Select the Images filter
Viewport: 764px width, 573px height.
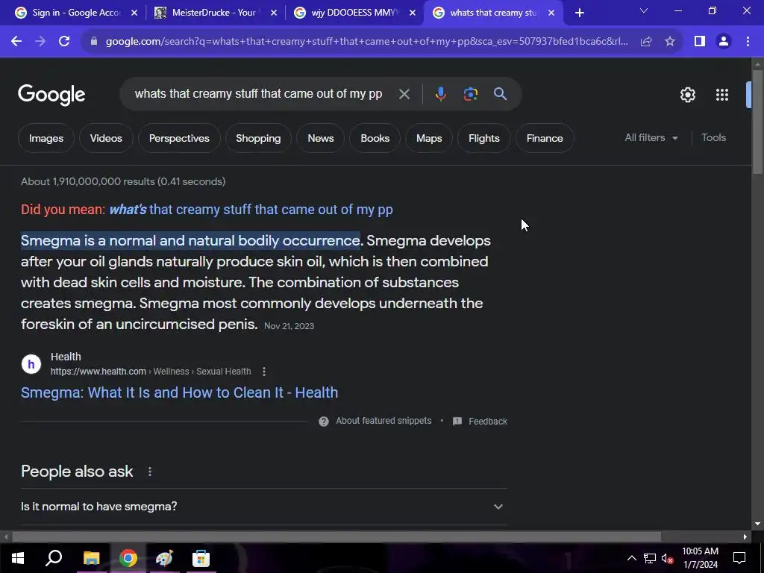tap(46, 138)
